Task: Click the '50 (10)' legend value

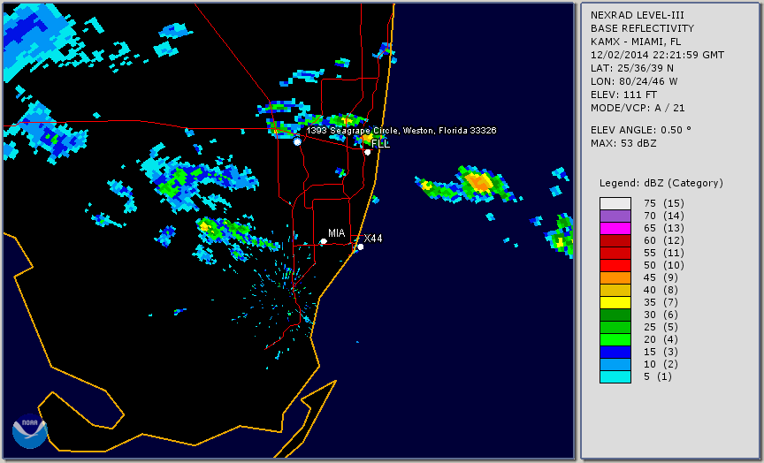Action: tap(663, 265)
